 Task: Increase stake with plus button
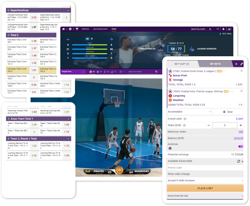pos(241,125)
